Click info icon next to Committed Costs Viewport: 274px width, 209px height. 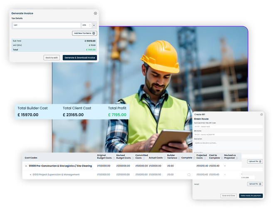tap(143, 158)
